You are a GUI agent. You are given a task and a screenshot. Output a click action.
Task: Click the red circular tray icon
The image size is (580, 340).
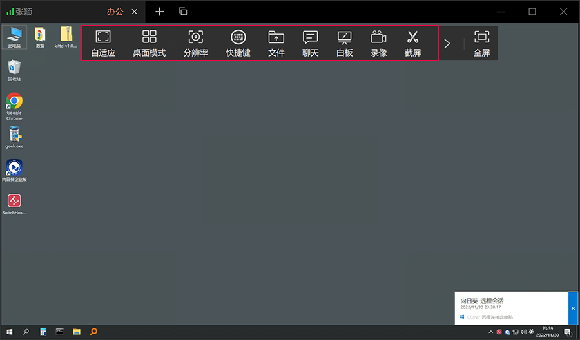click(x=499, y=332)
